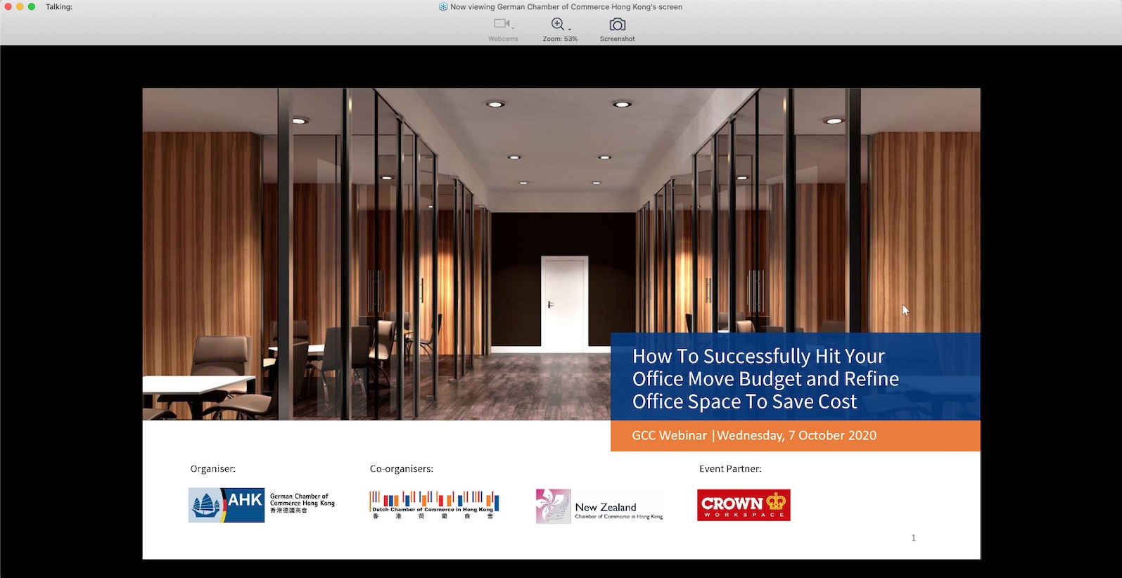The image size is (1122, 578).
Task: Enter full screen with the green button
Action: [32, 7]
